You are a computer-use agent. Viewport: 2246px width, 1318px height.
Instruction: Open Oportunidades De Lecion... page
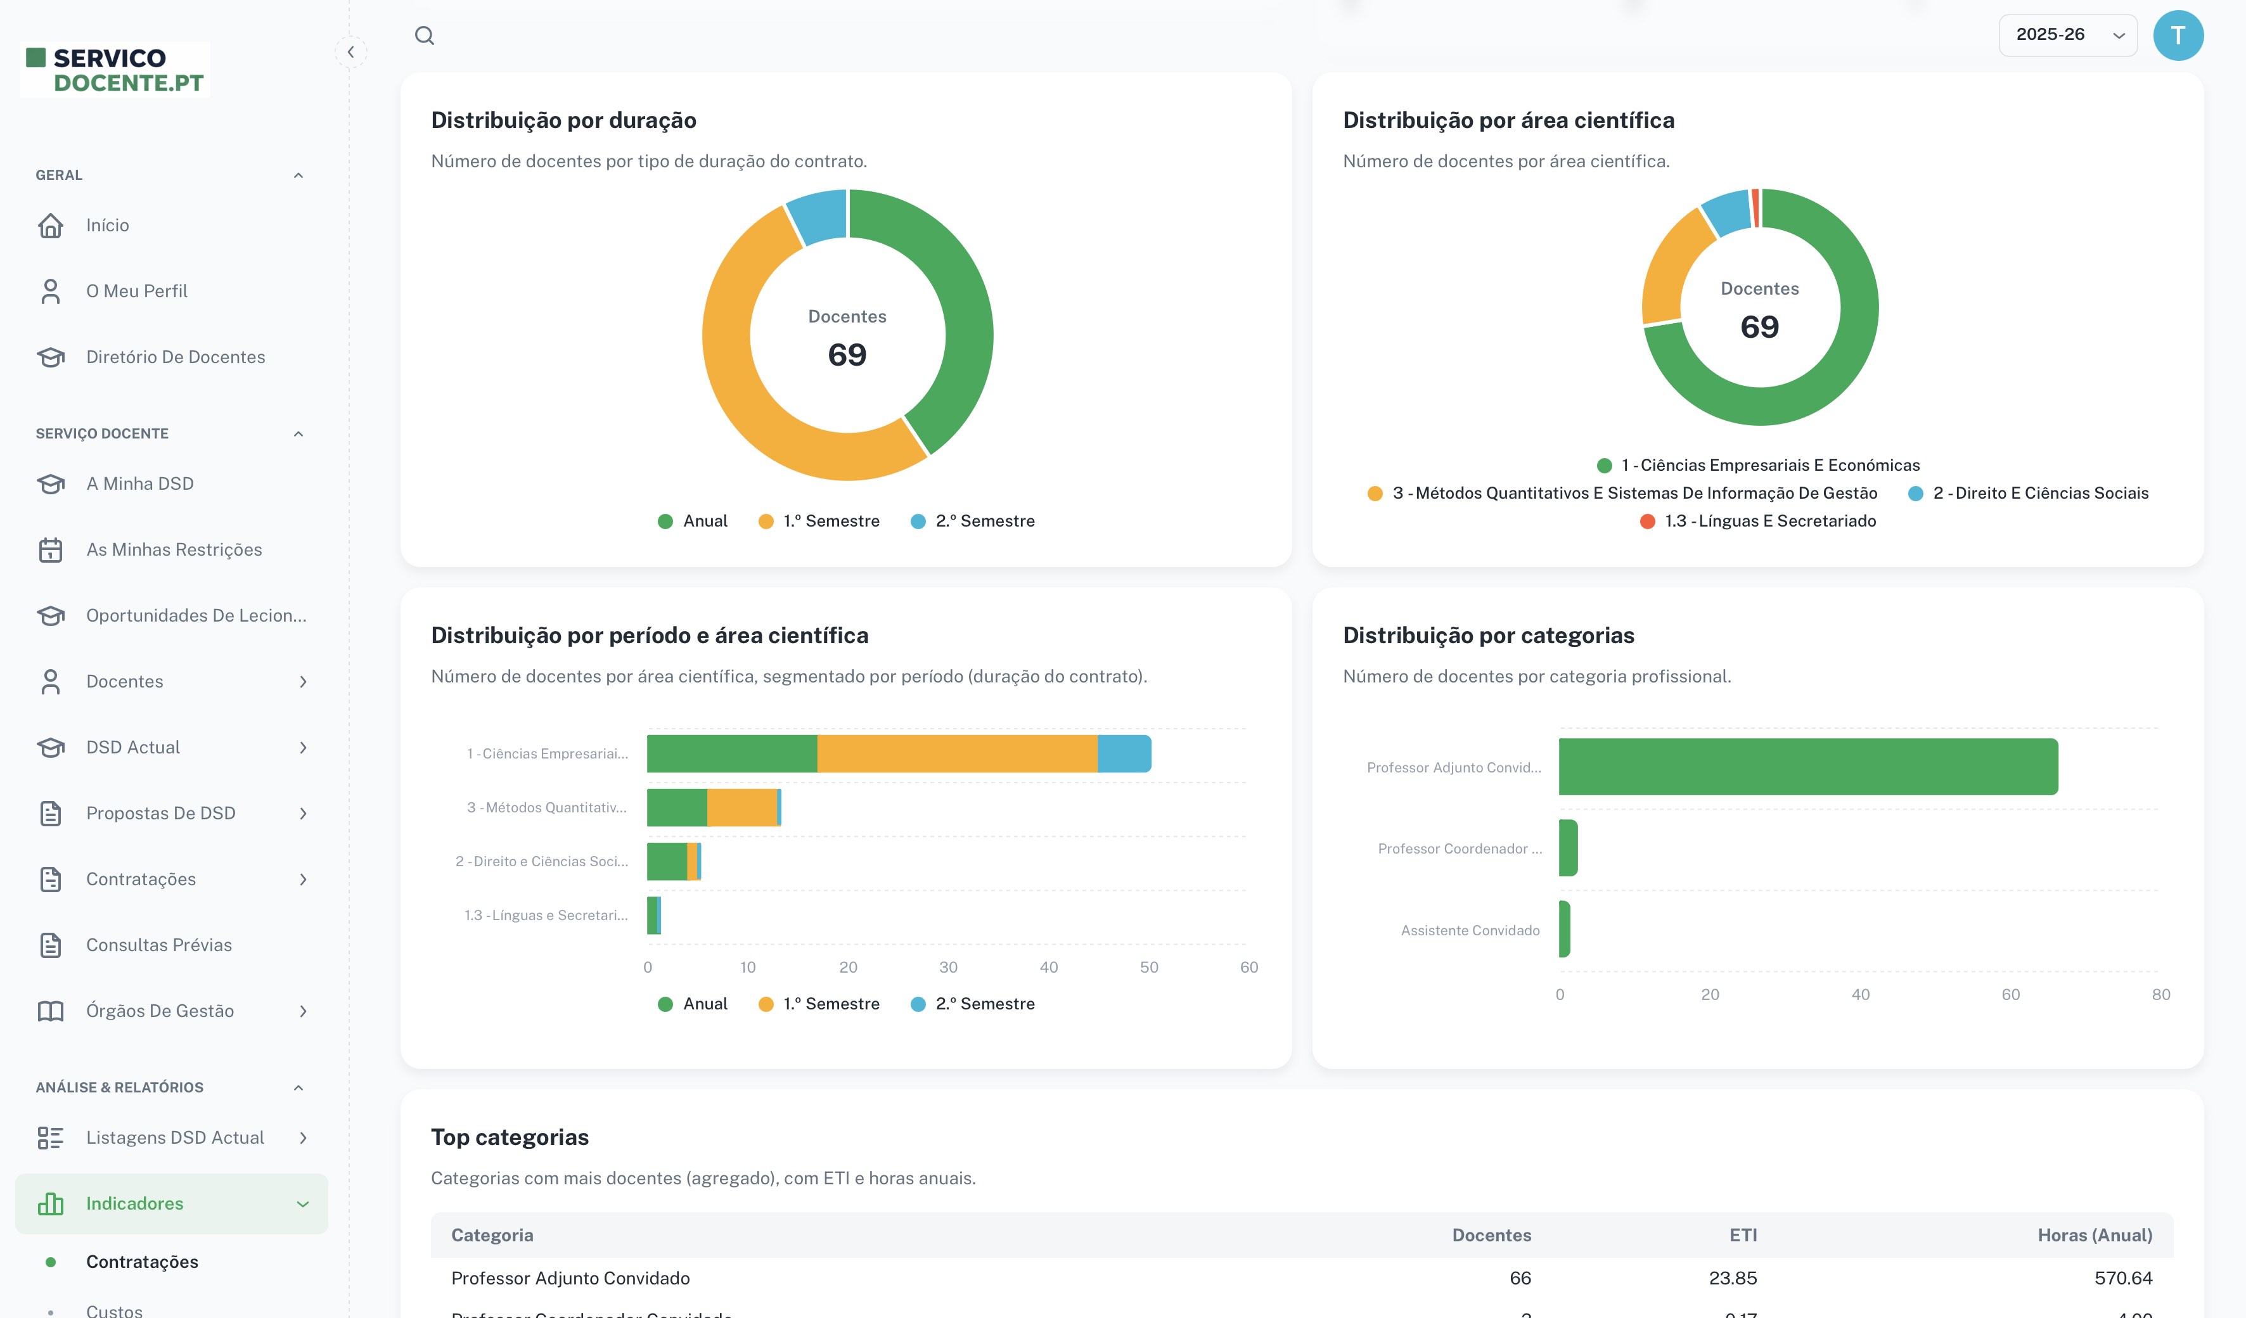tap(171, 616)
